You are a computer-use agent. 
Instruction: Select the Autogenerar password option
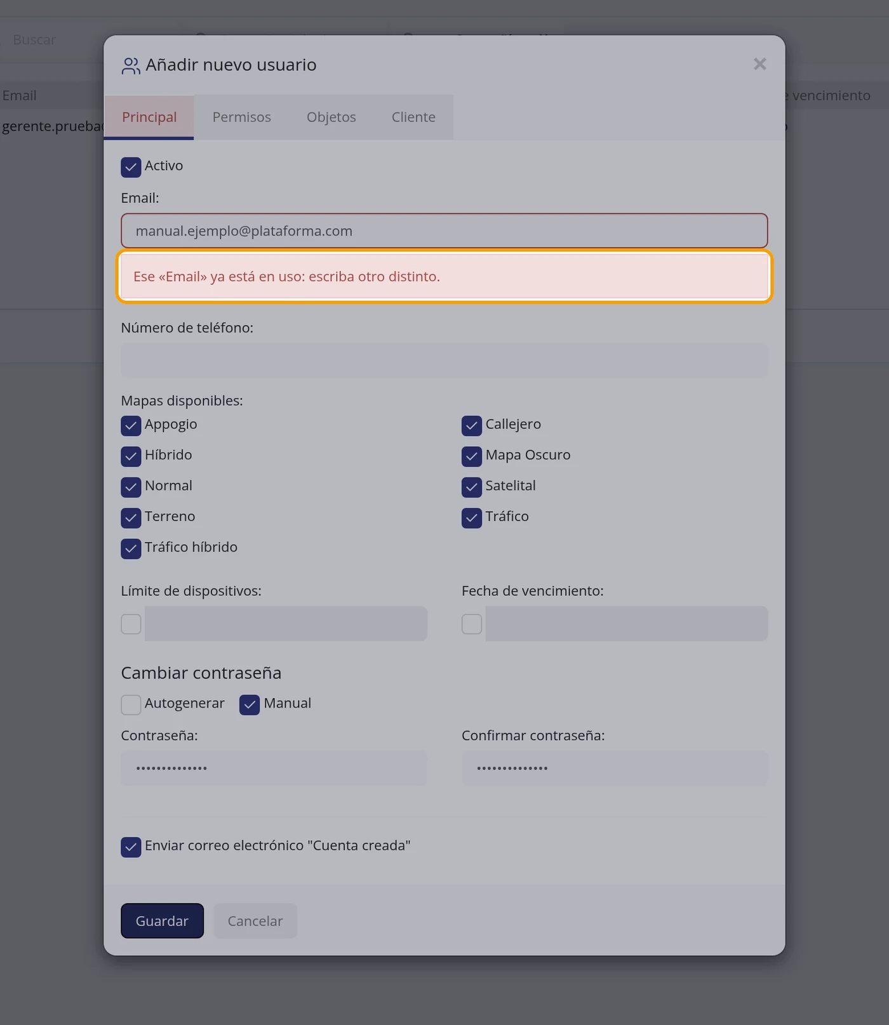tap(131, 704)
